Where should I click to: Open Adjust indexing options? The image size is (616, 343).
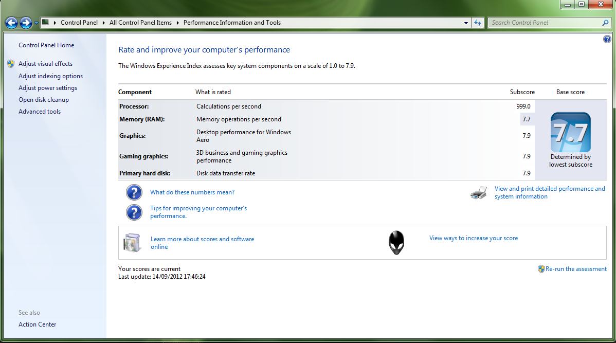(x=51, y=76)
